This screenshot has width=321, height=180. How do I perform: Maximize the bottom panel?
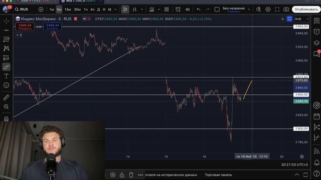pyautogui.click(x=305, y=174)
